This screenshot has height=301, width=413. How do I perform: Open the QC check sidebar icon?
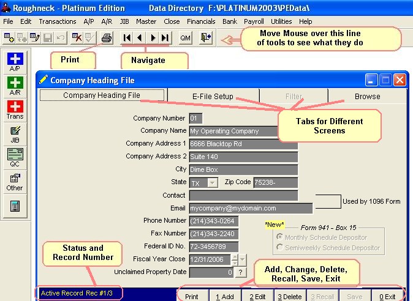(15, 158)
